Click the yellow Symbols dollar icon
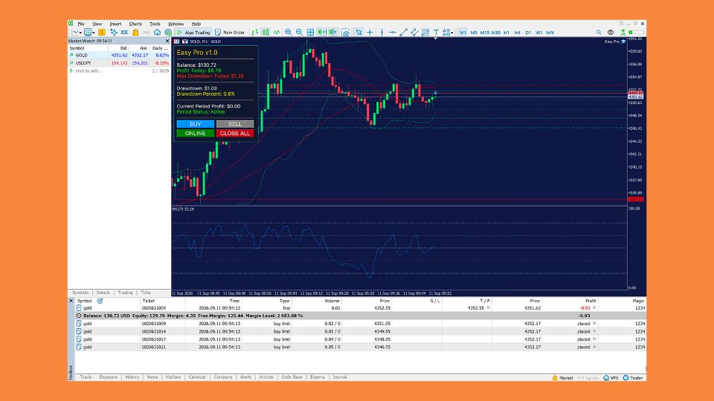Image resolution: width=714 pixels, height=401 pixels. coord(102,32)
